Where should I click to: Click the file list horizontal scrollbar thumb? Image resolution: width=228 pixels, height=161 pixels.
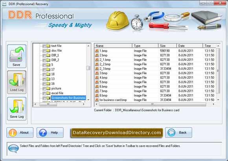point(153,104)
